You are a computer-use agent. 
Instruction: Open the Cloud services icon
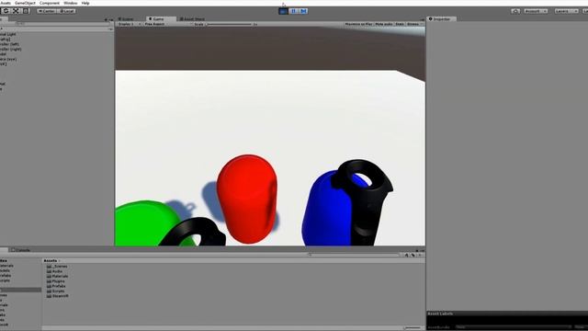point(515,11)
